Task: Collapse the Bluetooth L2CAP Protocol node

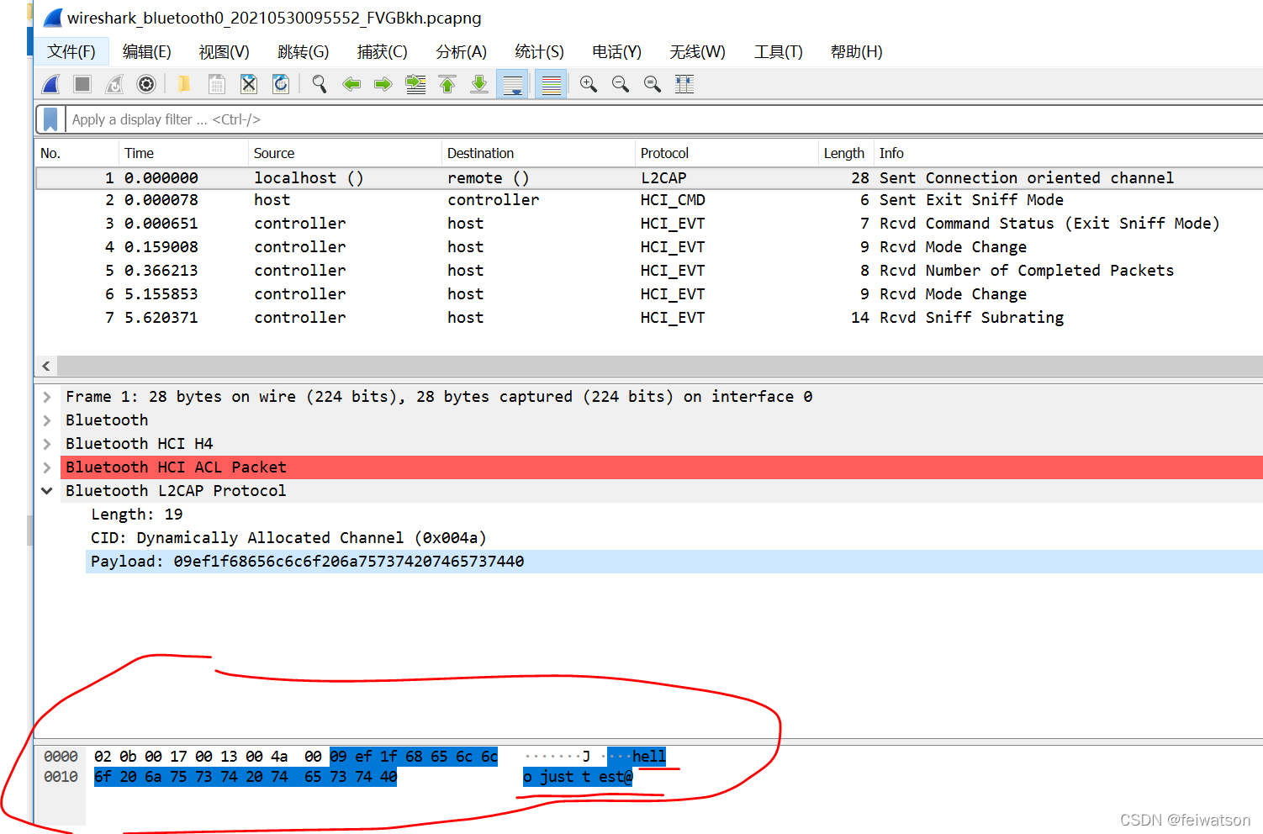Action: (x=47, y=491)
